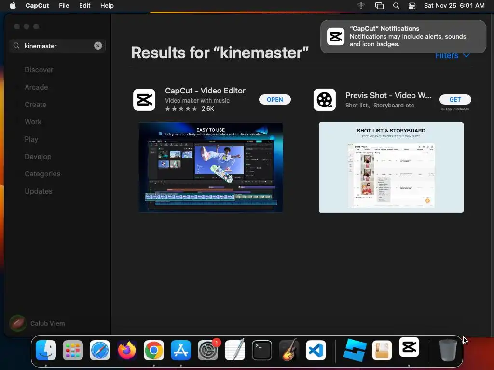Click the kinemaster search input field
Image resolution: width=494 pixels, height=370 pixels.
pos(57,46)
